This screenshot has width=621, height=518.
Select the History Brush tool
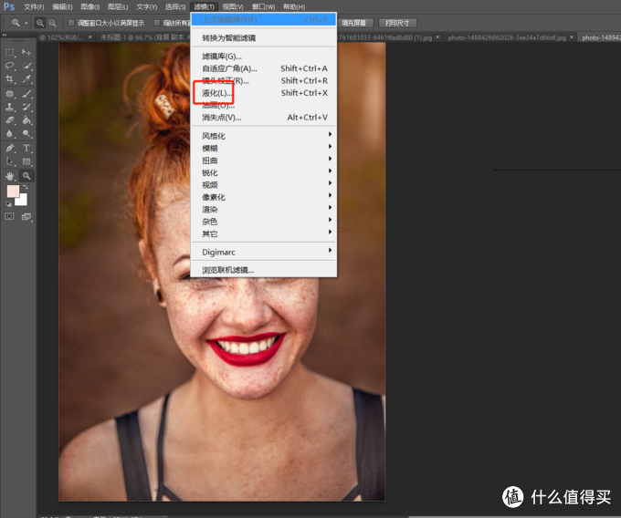(x=26, y=107)
